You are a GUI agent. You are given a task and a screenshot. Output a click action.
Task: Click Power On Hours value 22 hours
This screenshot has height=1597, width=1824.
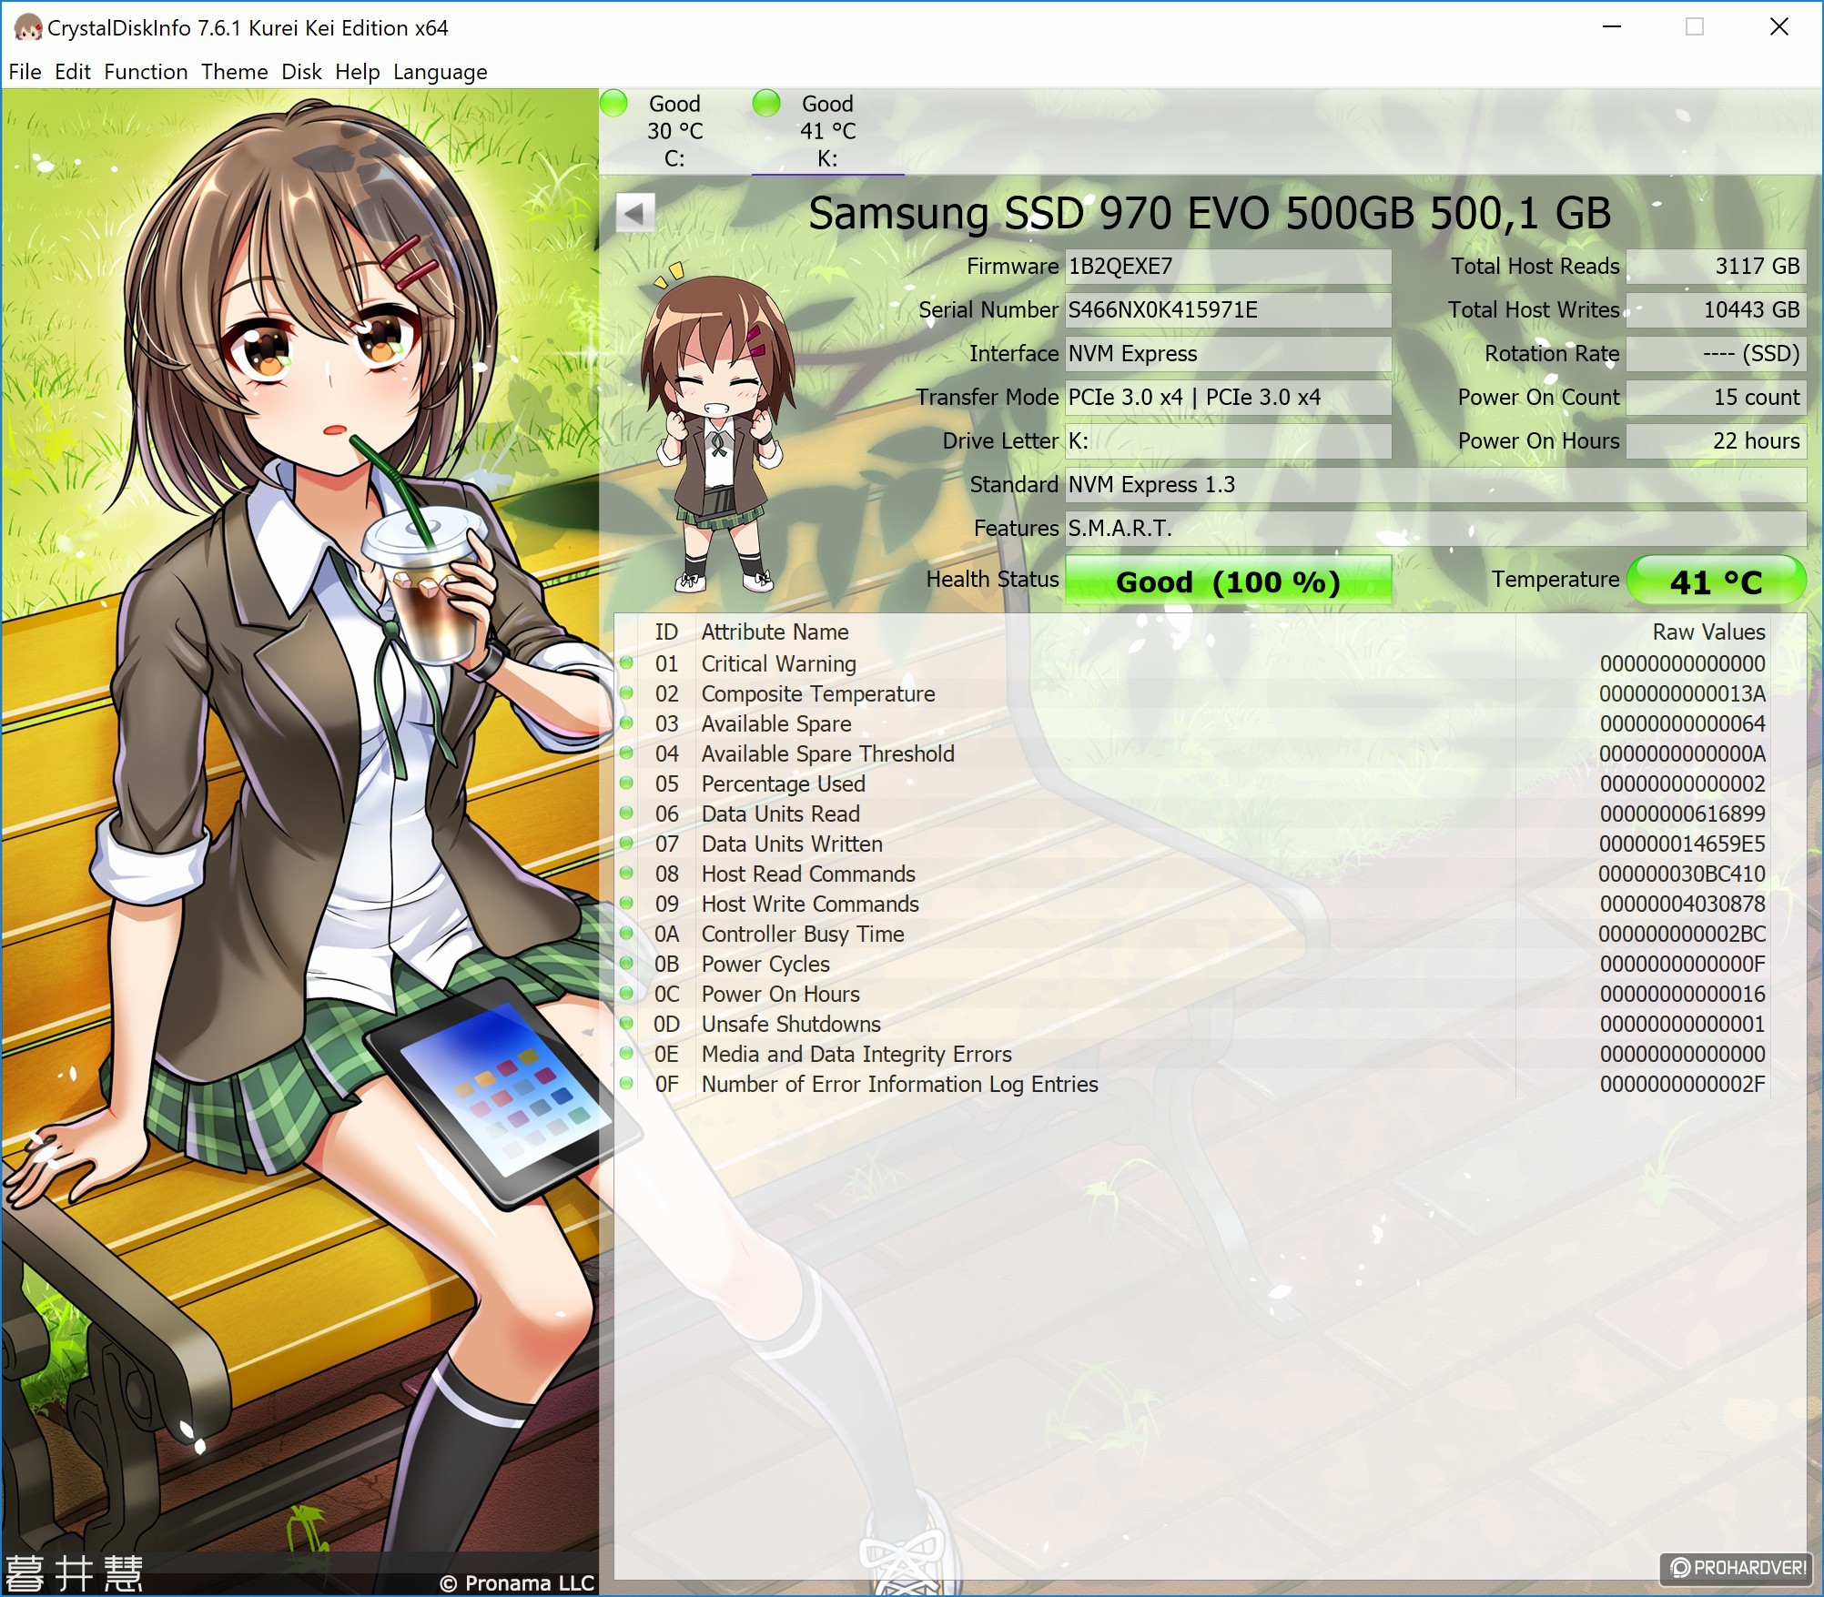coord(1717,440)
